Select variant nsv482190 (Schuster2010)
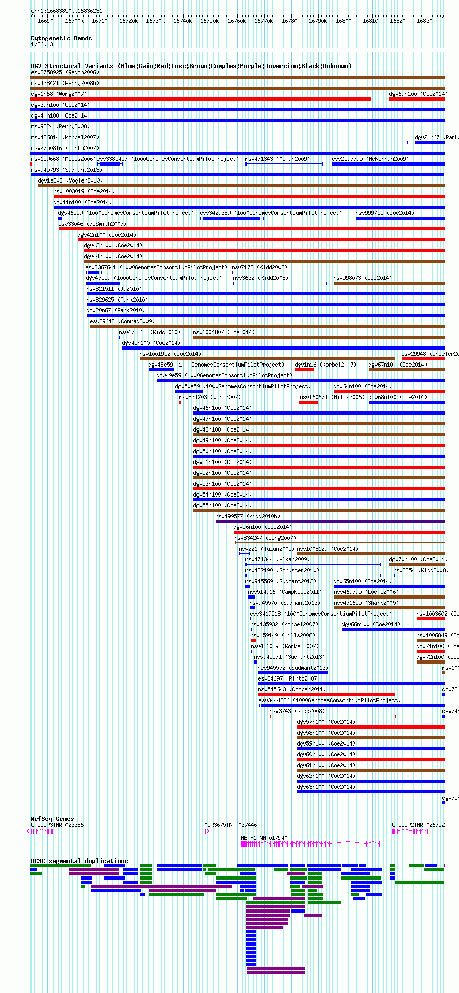Viewport: 459px width, 993px height. coord(282,570)
